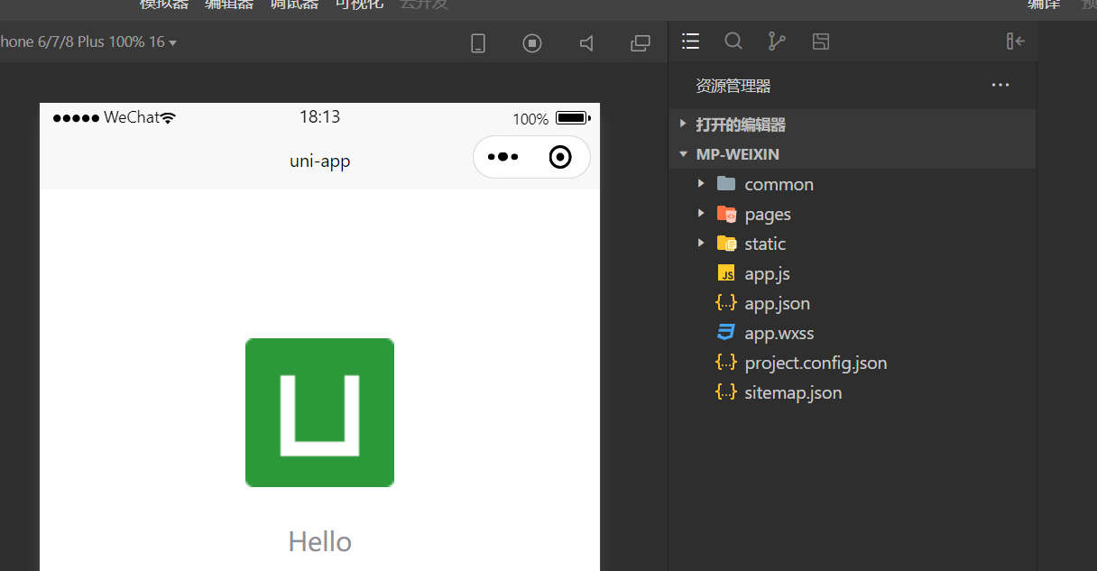
Task: Click the phone device simulator icon
Action: point(478,43)
